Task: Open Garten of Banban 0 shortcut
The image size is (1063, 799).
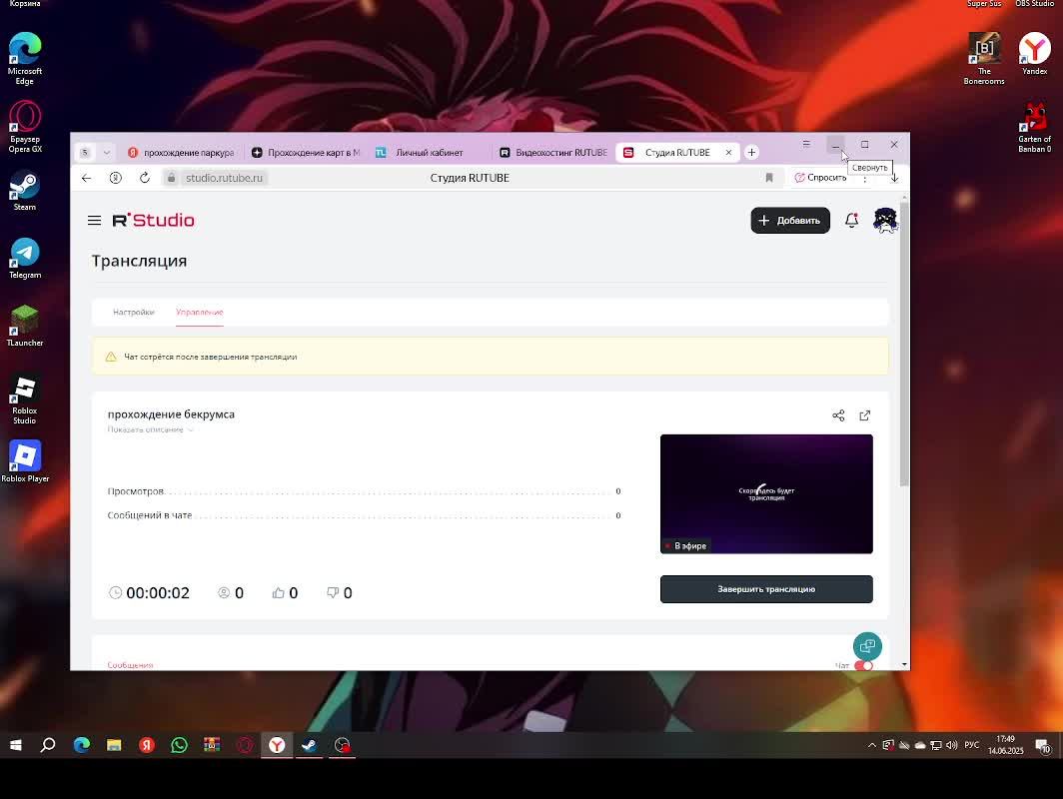Action: pos(1035,127)
